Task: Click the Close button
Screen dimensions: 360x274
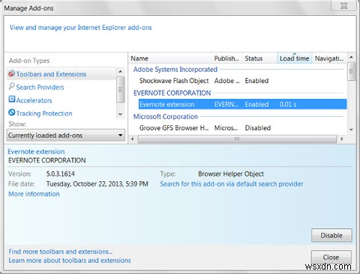Action: [x=331, y=257]
